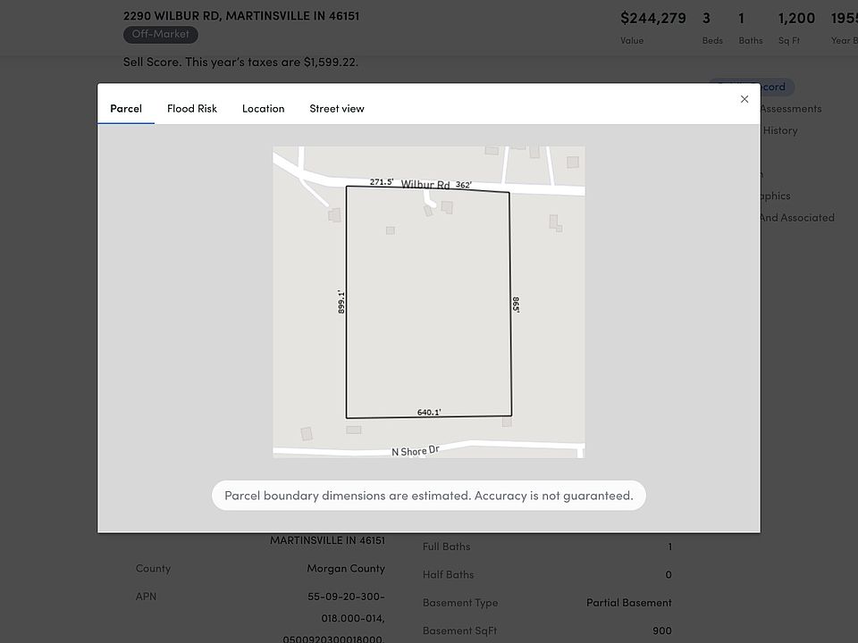Click the Off-Market status badge
The image size is (858, 643).
[161, 34]
